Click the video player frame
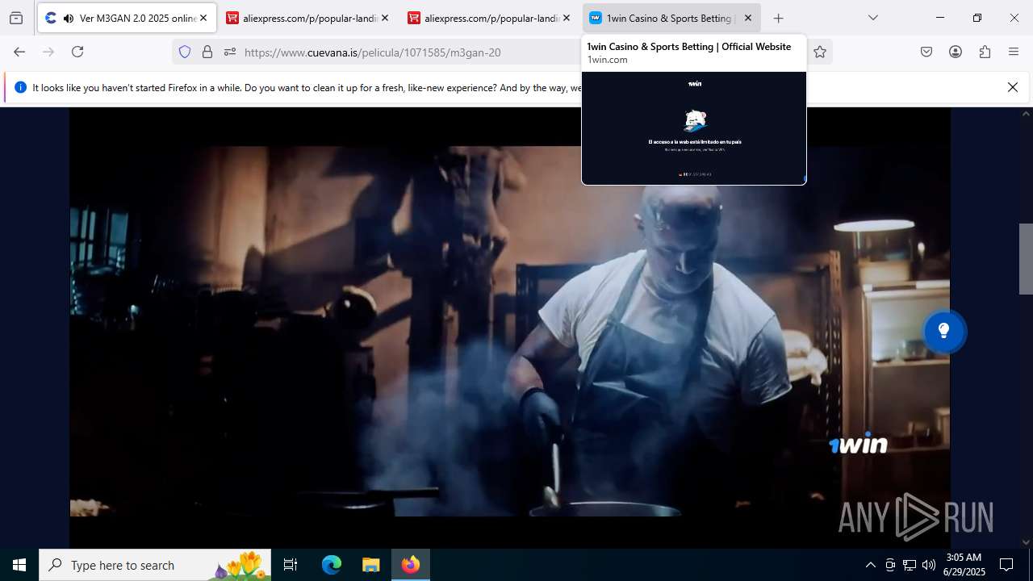 tap(509, 327)
